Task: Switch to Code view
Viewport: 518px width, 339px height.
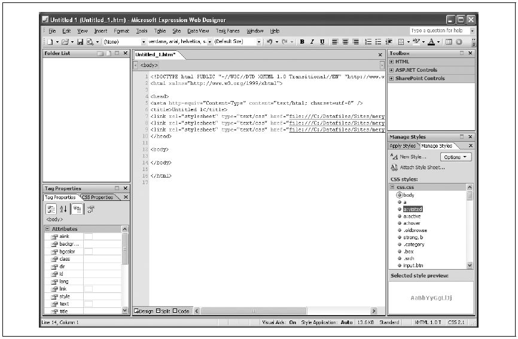Action: click(181, 311)
